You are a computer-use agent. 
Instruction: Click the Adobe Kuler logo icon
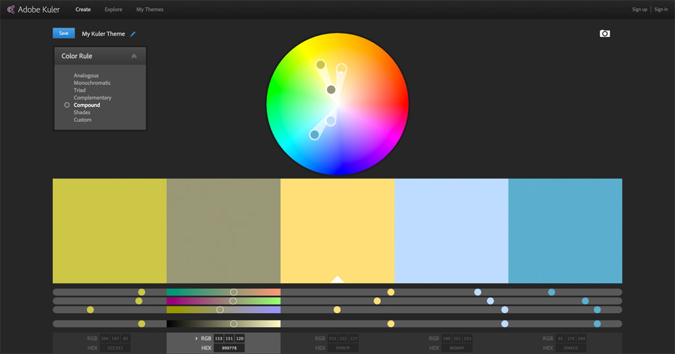coord(11,9)
